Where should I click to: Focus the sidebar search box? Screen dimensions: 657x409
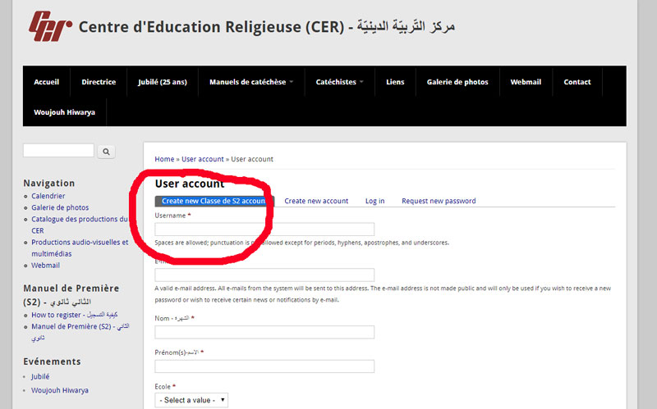coord(58,151)
